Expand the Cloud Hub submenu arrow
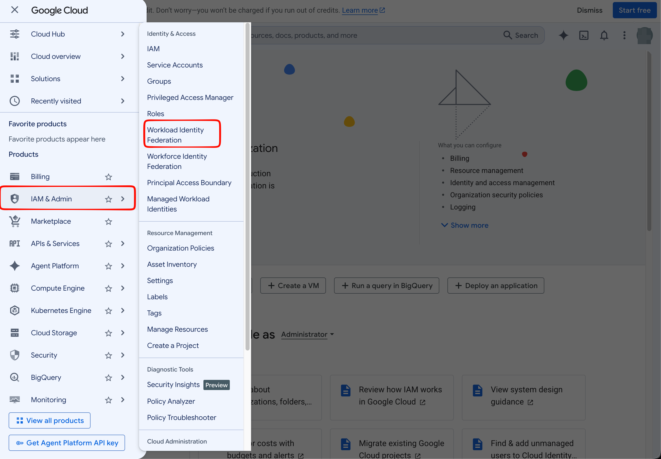Screen dimensions: 661x459 point(123,34)
